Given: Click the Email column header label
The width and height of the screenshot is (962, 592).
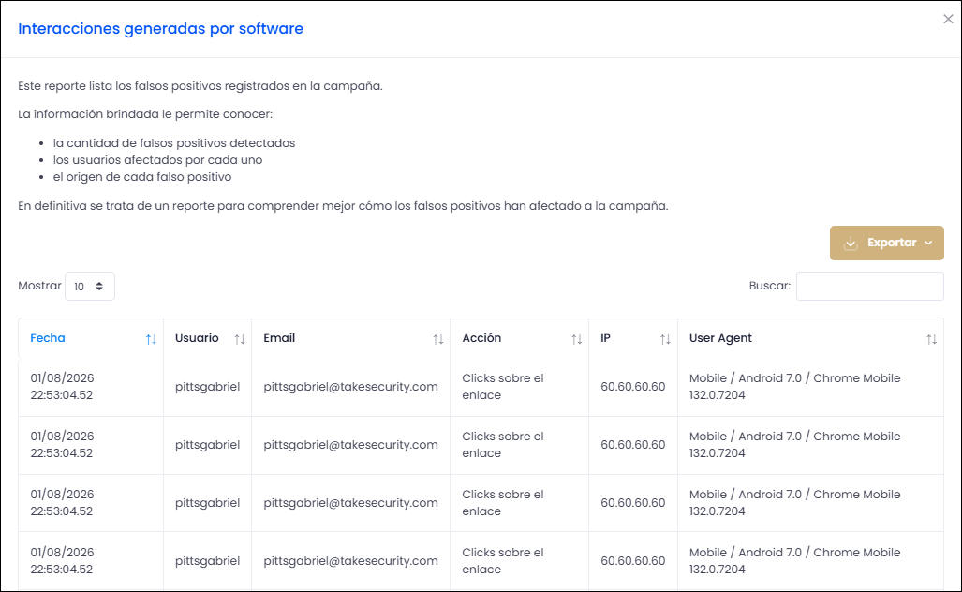Looking at the screenshot, I should coord(279,338).
